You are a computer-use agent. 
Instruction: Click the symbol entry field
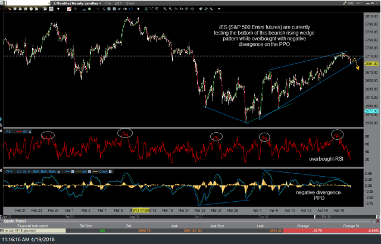click(x=27, y=3)
